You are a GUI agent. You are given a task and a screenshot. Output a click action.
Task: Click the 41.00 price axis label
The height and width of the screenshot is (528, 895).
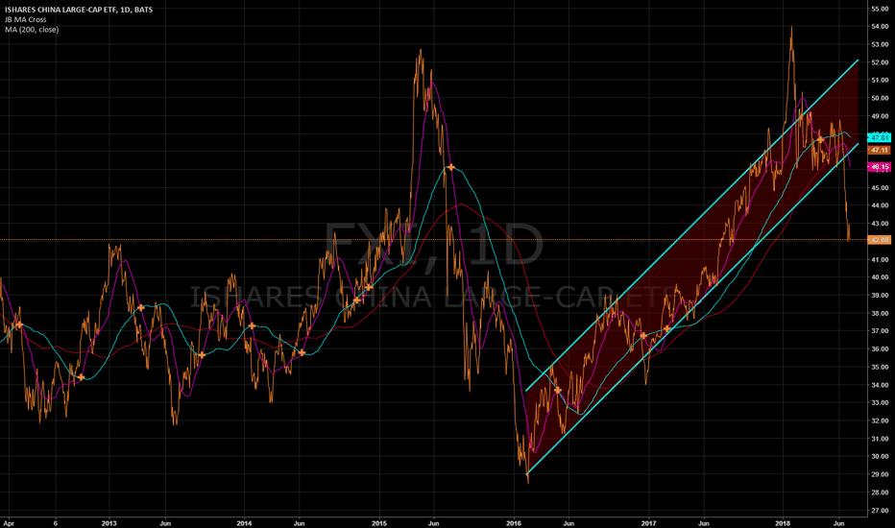point(880,260)
